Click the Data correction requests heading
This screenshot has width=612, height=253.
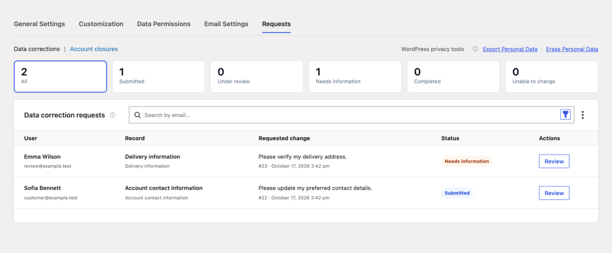[x=64, y=115]
